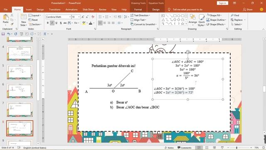Toggle Align Left paragraph
This screenshot has width=266, height=150.
pyautogui.click(x=100, y=23)
